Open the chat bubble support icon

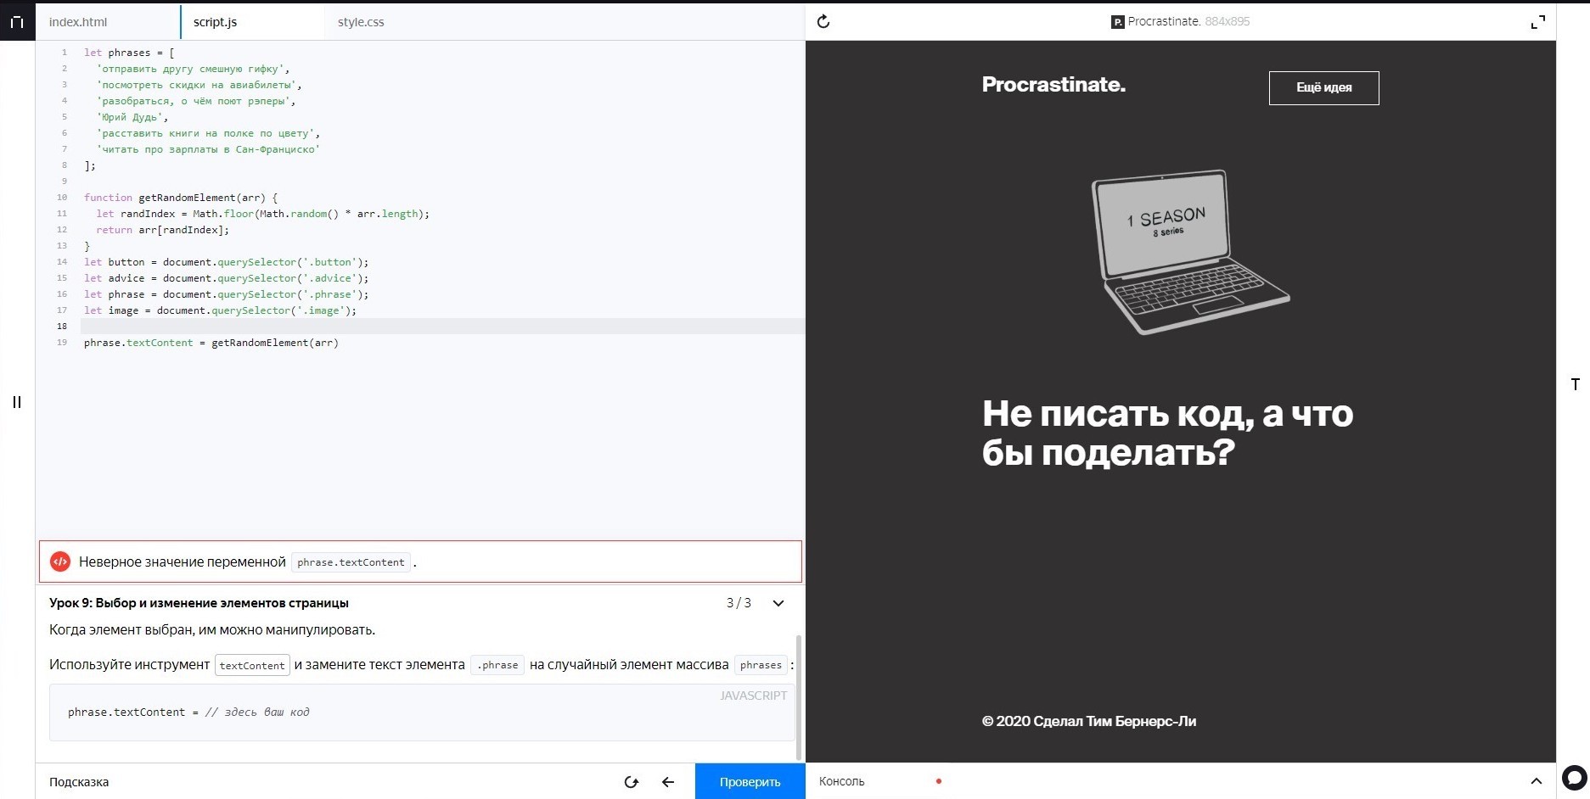pos(1574,777)
